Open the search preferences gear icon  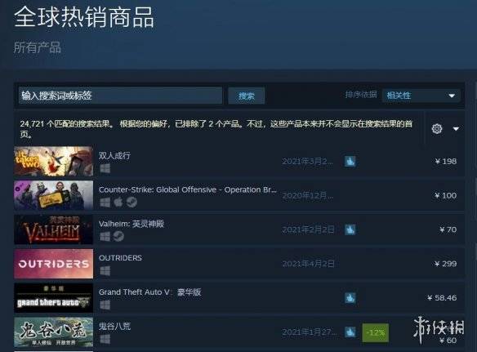click(x=437, y=129)
